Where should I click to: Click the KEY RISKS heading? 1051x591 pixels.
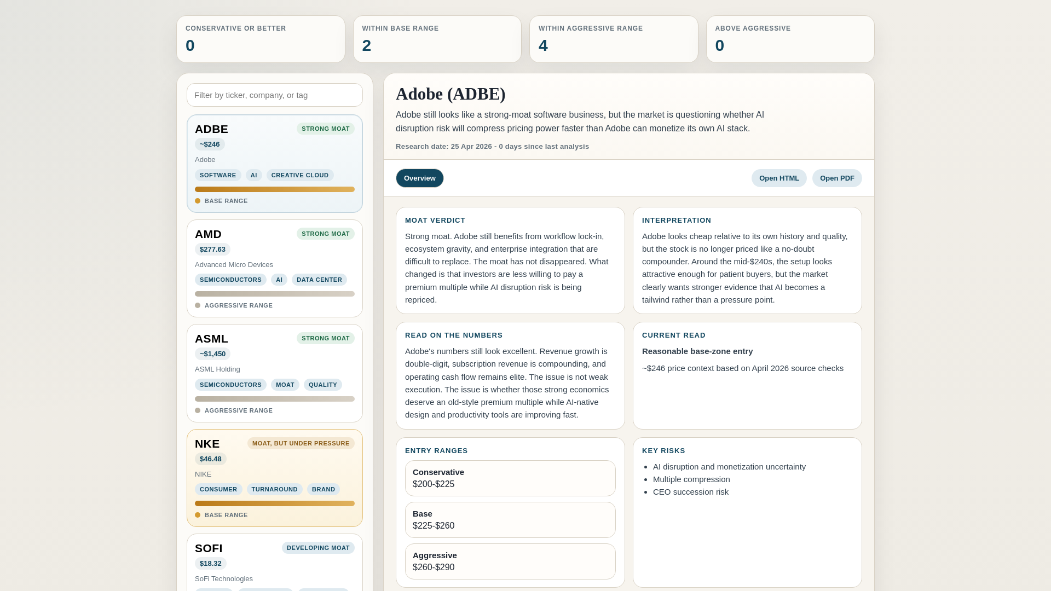click(663, 451)
